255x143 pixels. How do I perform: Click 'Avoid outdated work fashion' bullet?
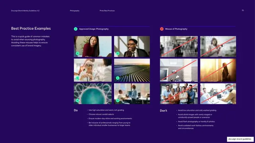click(x=196, y=127)
